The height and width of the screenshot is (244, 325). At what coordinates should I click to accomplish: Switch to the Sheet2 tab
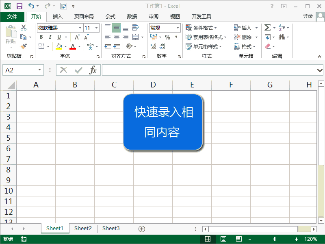83,228
